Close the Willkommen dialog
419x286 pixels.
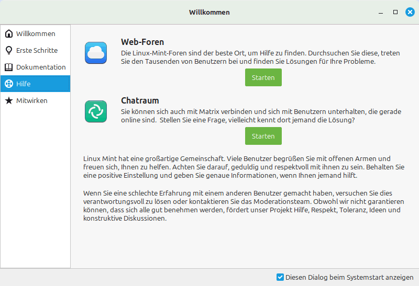pos(410,12)
